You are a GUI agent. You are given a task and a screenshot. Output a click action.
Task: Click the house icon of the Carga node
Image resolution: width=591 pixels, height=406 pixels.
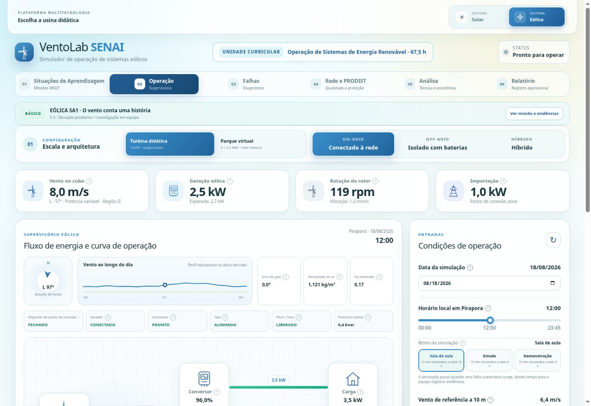coord(352,379)
